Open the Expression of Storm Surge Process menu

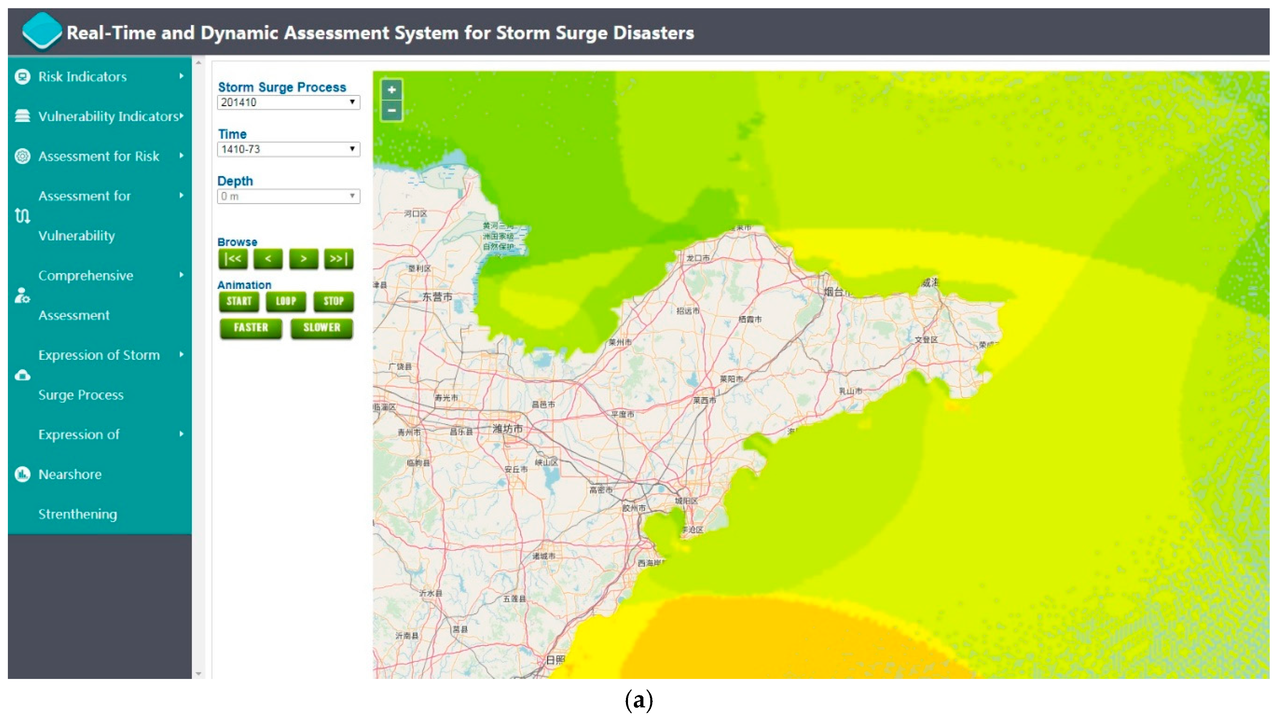[100, 355]
